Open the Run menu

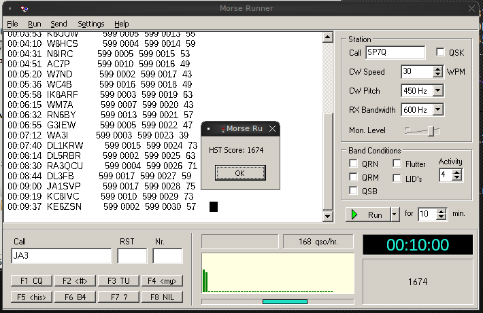tap(35, 24)
